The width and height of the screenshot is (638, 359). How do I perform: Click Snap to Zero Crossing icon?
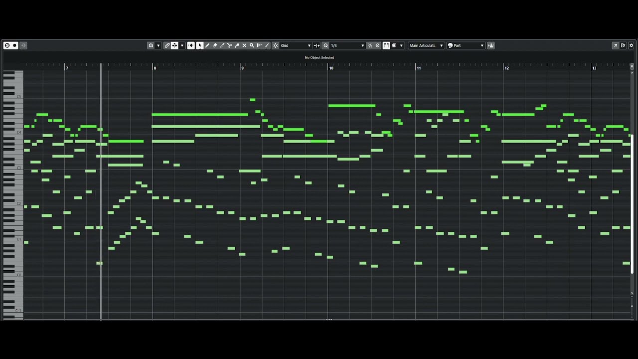317,45
